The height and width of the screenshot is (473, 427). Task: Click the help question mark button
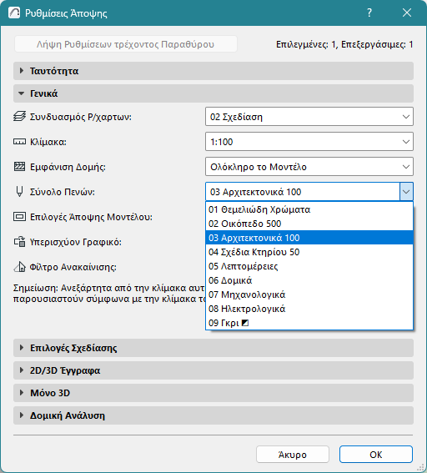pyautogui.click(x=369, y=13)
